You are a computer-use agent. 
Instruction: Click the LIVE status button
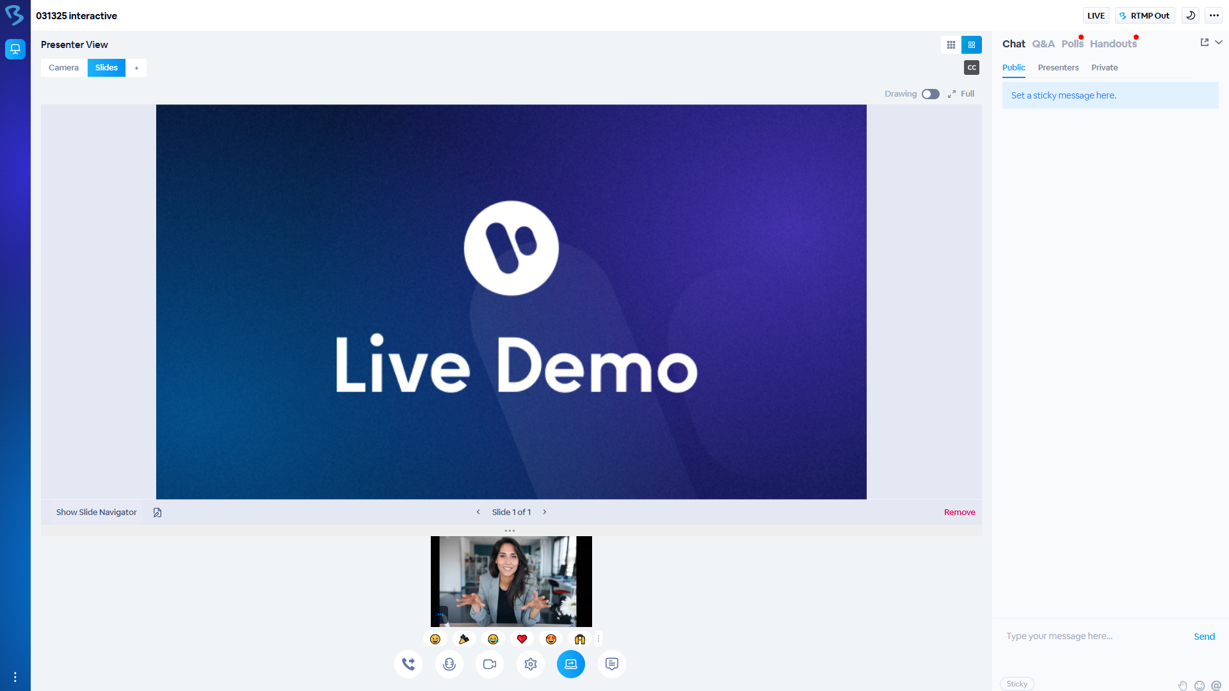pos(1096,15)
